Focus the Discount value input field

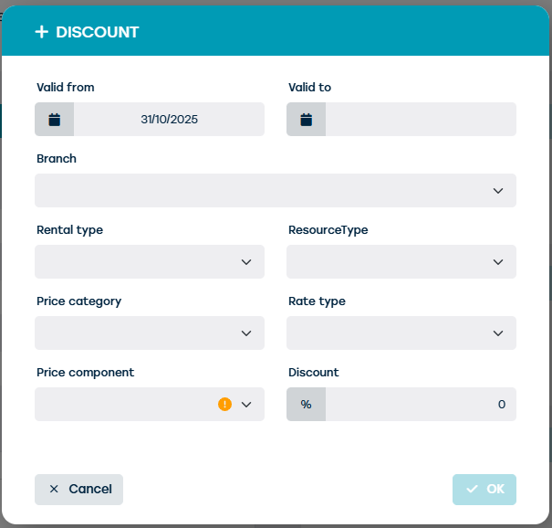pos(421,404)
